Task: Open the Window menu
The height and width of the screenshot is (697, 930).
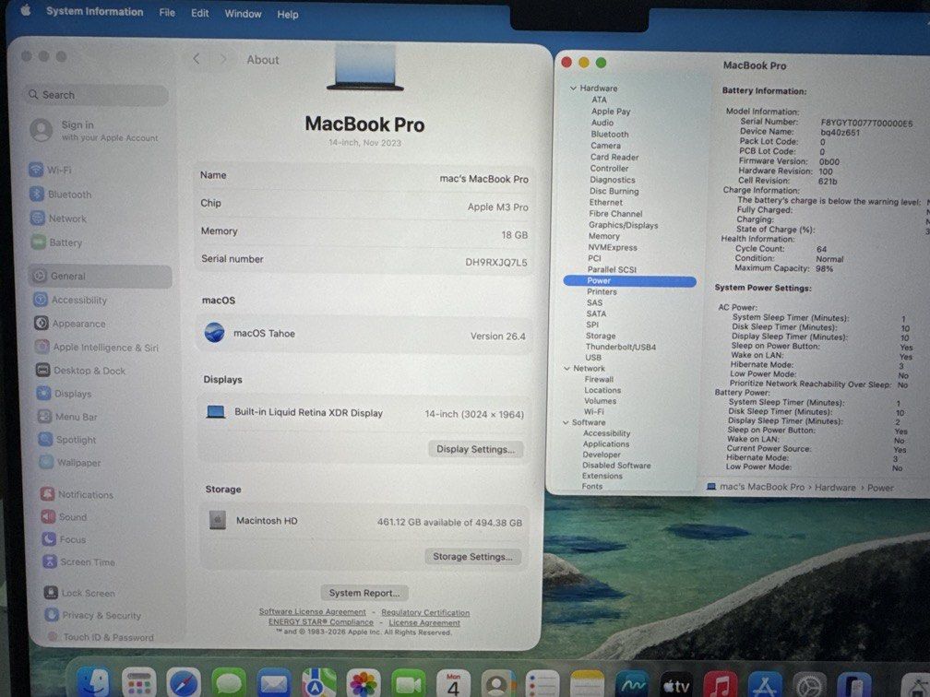Action: coord(244,14)
